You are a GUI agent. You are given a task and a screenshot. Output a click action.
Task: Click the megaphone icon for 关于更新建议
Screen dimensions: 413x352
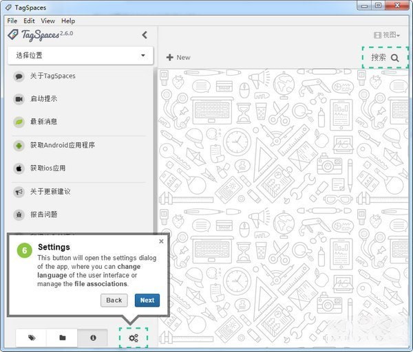click(19, 192)
